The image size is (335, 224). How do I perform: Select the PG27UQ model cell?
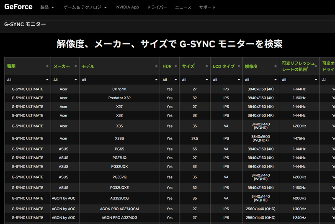119,158
